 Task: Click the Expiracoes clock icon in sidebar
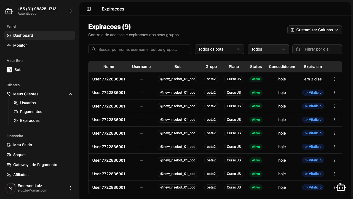tap(16, 121)
